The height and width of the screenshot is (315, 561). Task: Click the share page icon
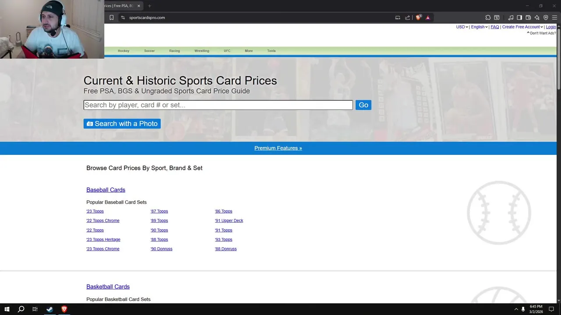[x=408, y=17]
